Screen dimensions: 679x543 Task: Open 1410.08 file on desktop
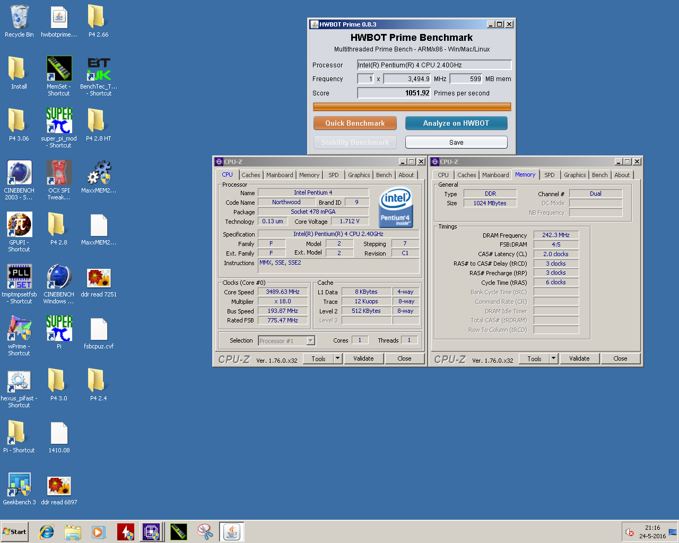pyautogui.click(x=59, y=437)
